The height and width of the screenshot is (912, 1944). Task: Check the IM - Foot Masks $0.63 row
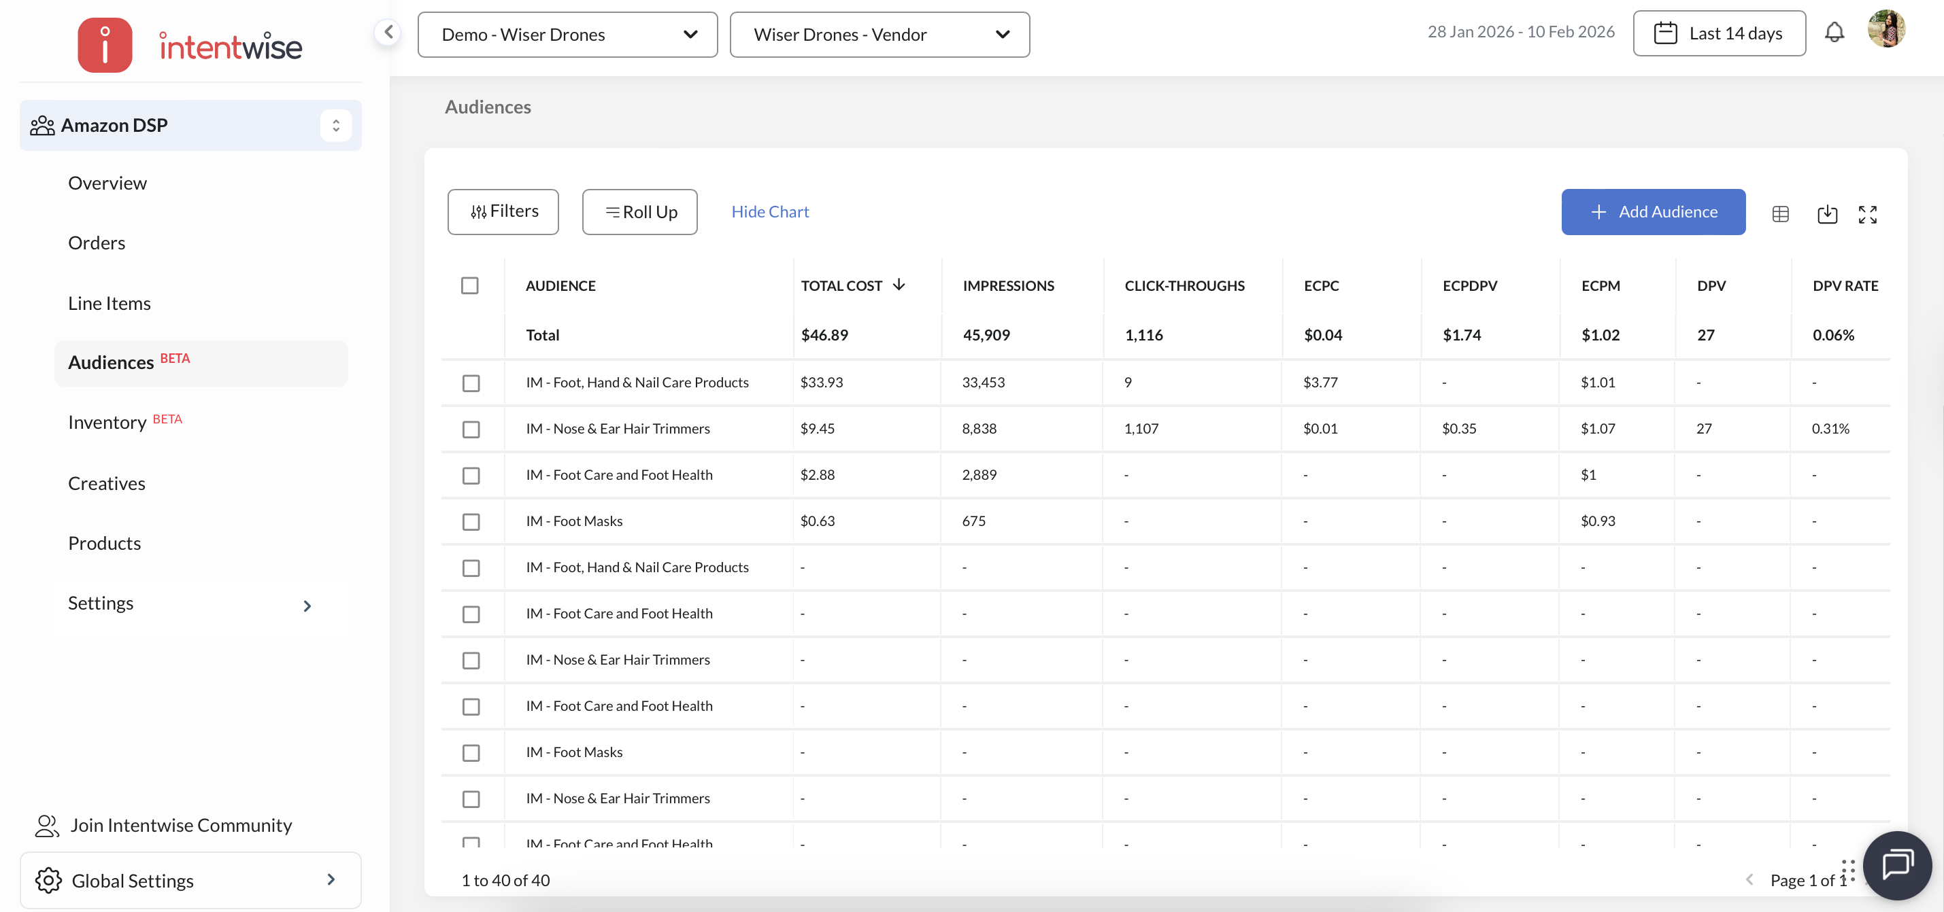(471, 521)
